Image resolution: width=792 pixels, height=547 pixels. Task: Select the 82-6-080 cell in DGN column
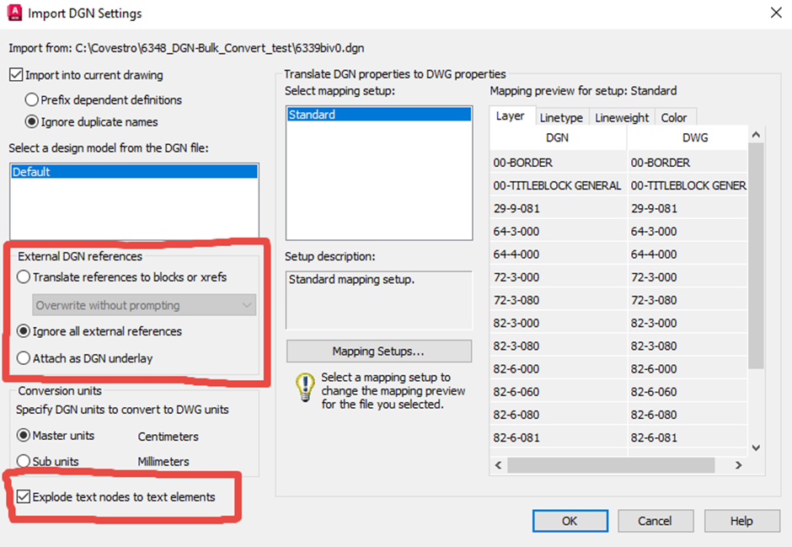(x=558, y=415)
